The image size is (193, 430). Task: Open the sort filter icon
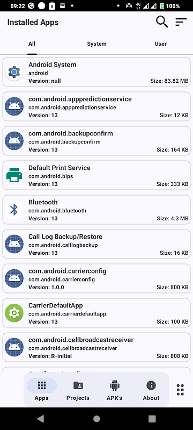click(181, 22)
